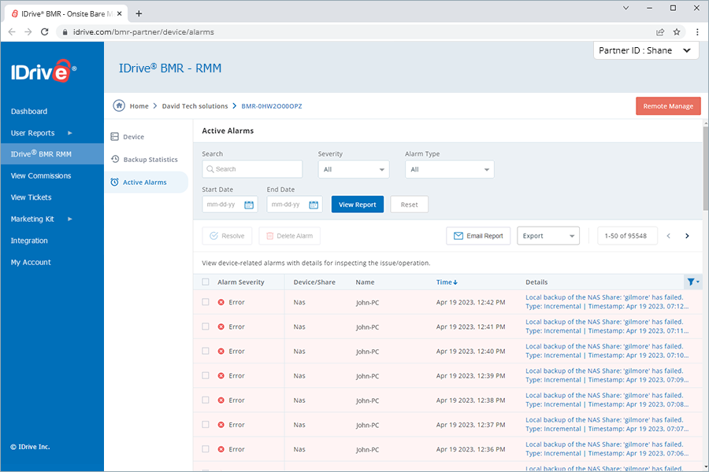Click the Active Alarms alarm-clock icon
Screen dimensions: 709x472
(115, 182)
